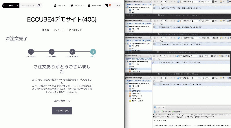Screen dimensions: 231x128
Task: Toggle ECCUBE message row checkbox in 22.18.00 window
Action: click(x=154, y=84)
